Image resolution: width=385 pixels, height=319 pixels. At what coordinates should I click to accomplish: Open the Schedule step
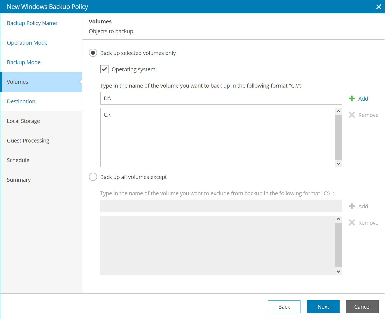click(x=18, y=160)
